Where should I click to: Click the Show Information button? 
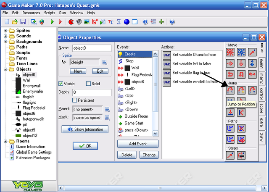(x=85, y=129)
